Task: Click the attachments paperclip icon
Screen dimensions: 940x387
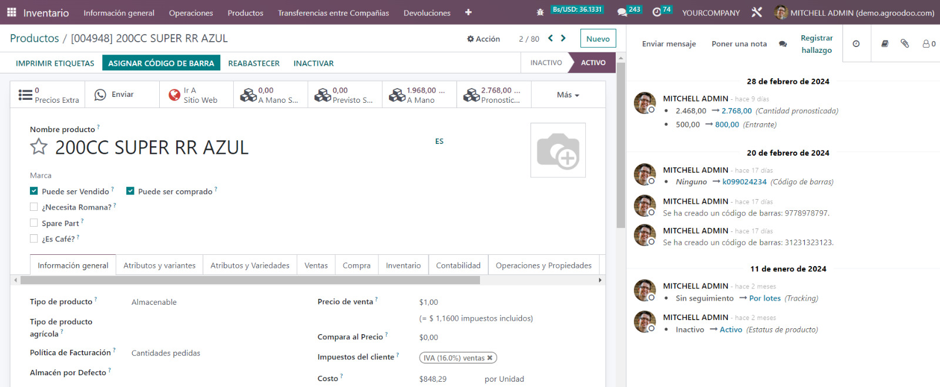Action: tap(905, 43)
